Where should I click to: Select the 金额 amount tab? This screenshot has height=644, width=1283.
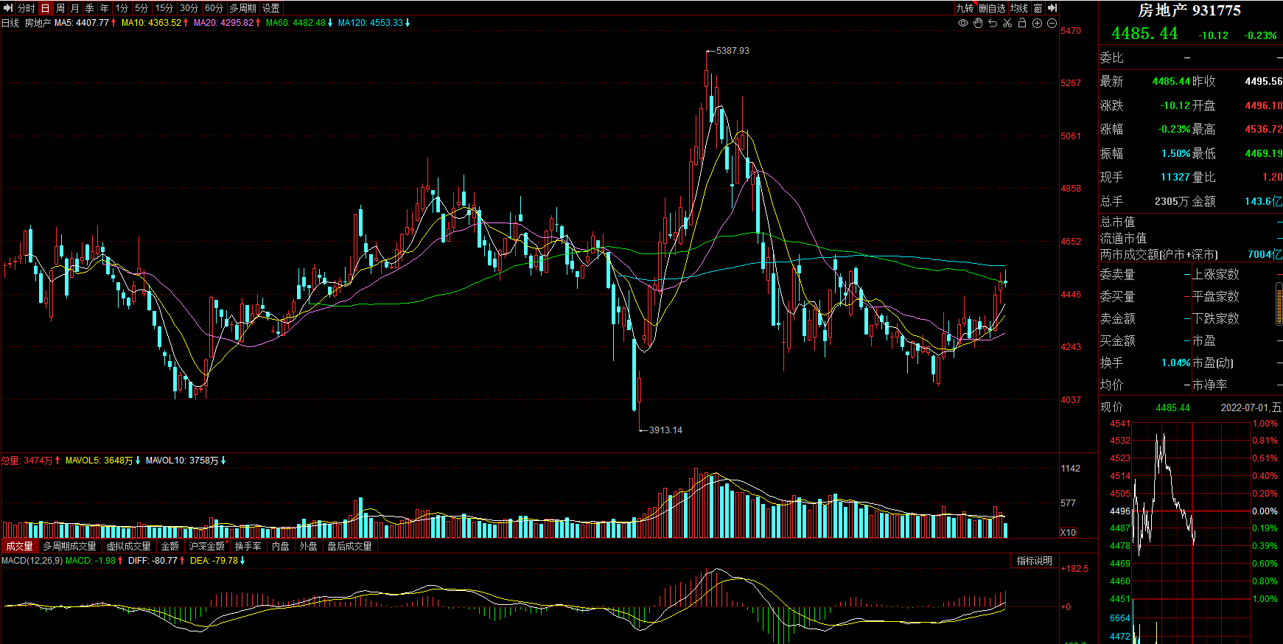pos(170,546)
